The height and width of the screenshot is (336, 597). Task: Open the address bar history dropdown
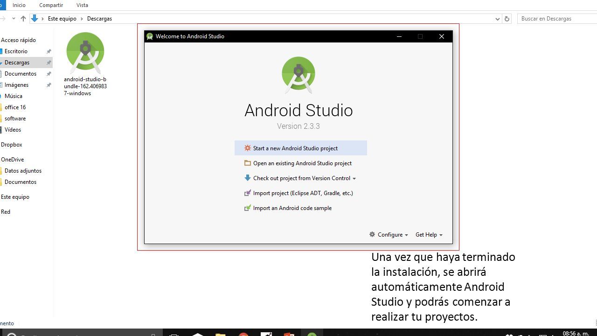(497, 19)
